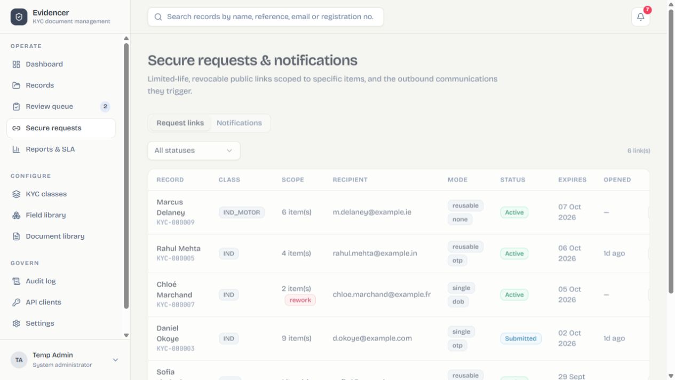
Task: Click the API clients key icon
Action: [x=16, y=302]
